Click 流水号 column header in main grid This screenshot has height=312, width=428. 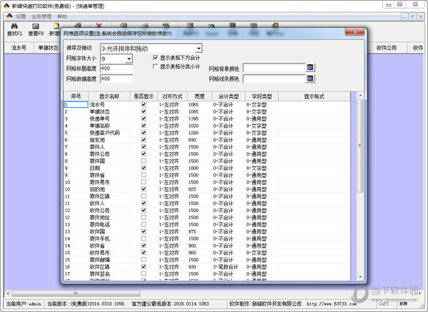click(19, 48)
